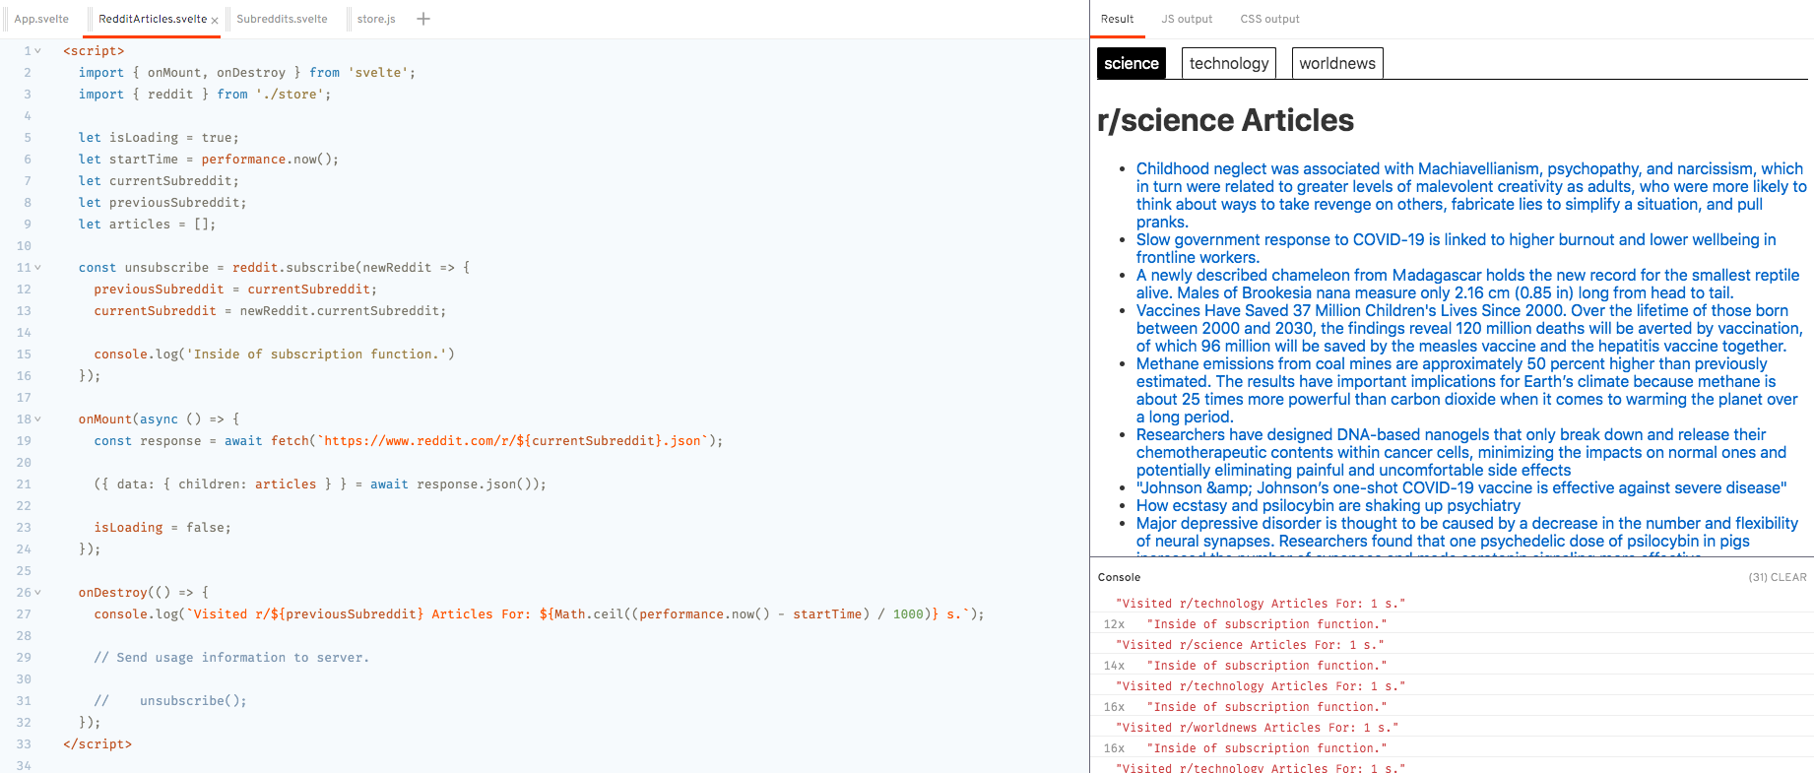Collapse the script block fold arrow at line 1
The height and width of the screenshot is (773, 1814).
pyautogui.click(x=38, y=51)
